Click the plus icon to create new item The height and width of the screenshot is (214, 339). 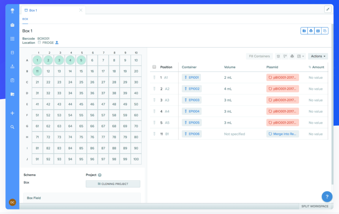tap(12, 113)
